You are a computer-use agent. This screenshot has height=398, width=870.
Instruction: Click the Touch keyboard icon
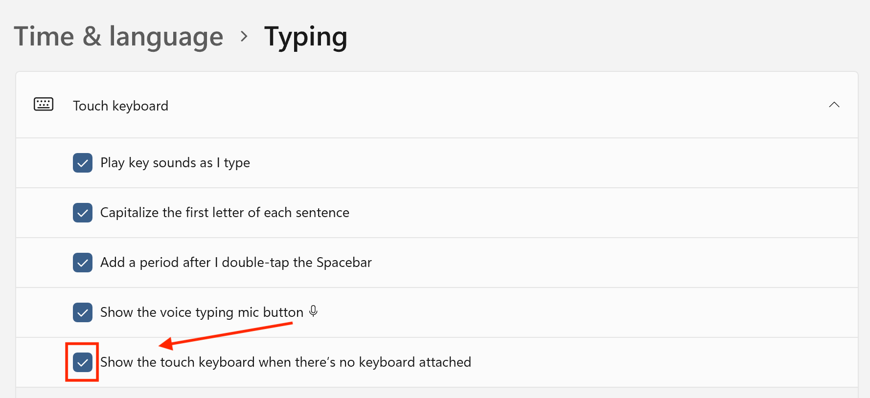[x=44, y=104]
